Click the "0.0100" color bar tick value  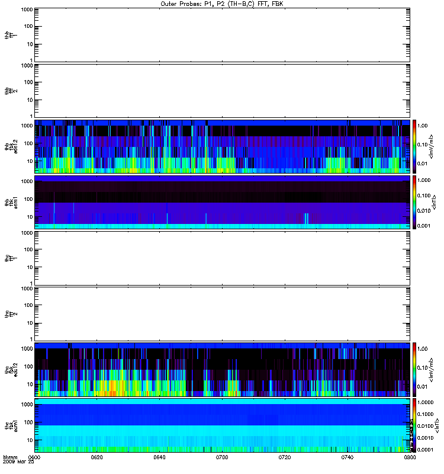point(425,426)
